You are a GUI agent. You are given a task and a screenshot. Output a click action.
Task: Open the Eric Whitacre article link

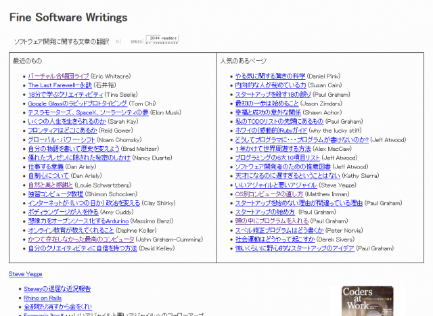pyautogui.click(x=59, y=76)
